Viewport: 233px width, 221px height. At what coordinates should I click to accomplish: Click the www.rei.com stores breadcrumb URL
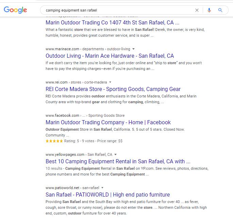coord(76,82)
